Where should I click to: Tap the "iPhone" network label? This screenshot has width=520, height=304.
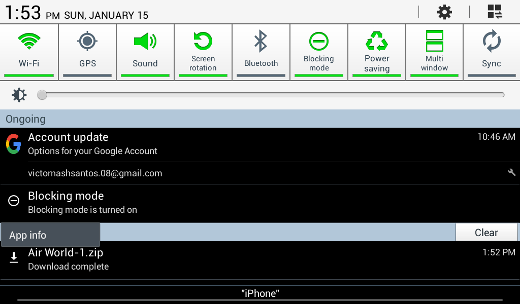pos(260,293)
